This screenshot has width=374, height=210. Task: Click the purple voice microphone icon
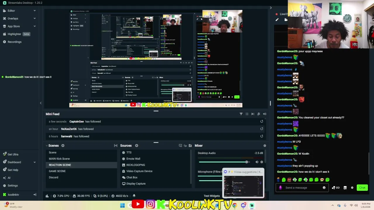pyautogui.click(x=280, y=188)
